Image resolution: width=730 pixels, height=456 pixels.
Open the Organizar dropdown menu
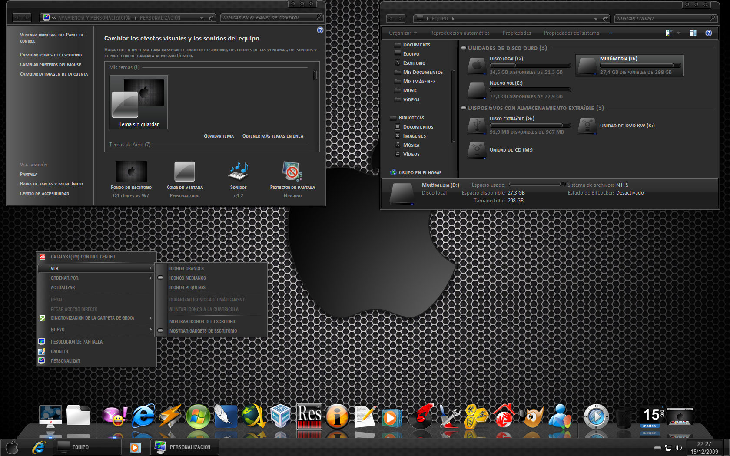coord(402,33)
